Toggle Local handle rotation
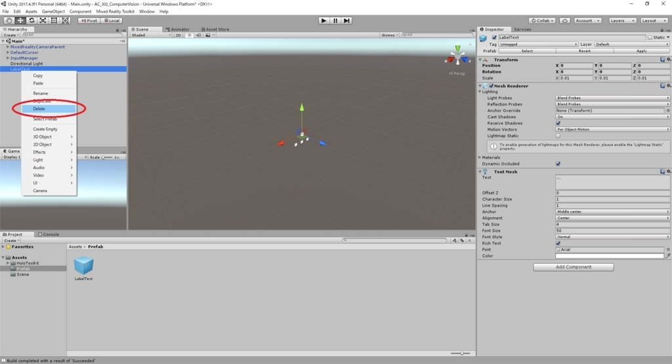Image resolution: width=672 pixels, height=364 pixels. click(x=112, y=20)
